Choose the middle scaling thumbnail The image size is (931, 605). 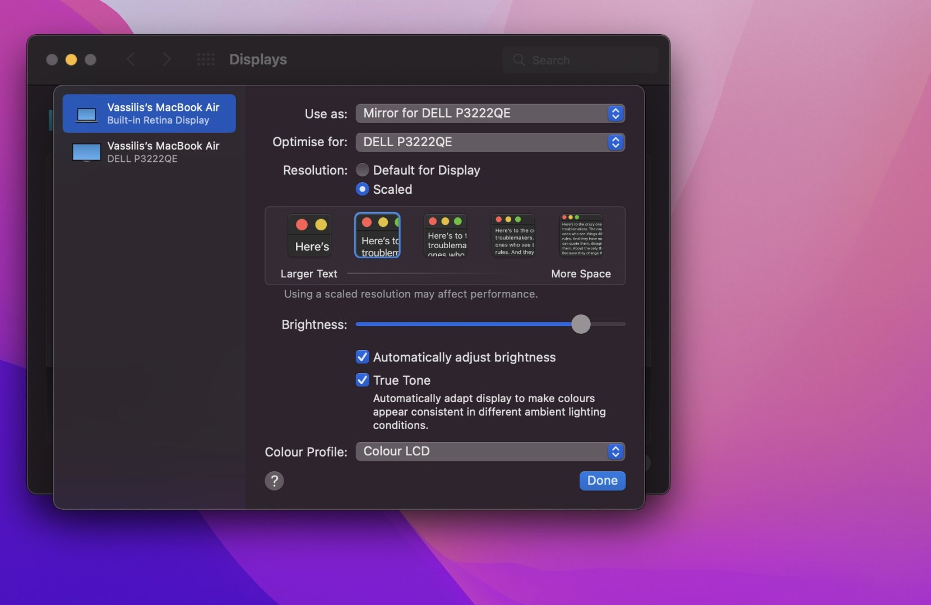coord(446,236)
